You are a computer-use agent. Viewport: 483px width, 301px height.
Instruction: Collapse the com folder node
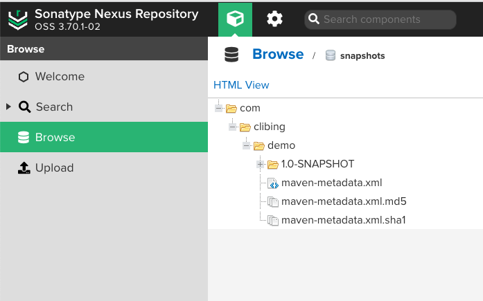pos(218,108)
